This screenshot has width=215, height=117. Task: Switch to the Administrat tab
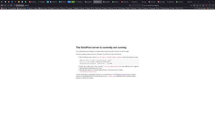click(170, 2)
